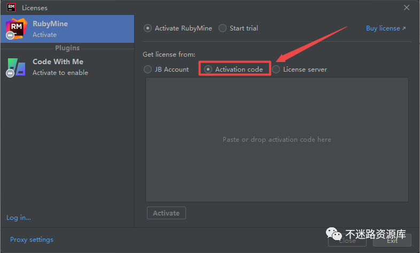Click the 'Get license from:' label

coord(169,55)
